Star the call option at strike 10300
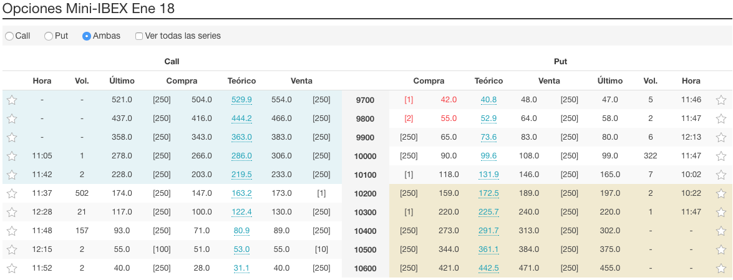This screenshot has height=280, width=733. (12, 212)
